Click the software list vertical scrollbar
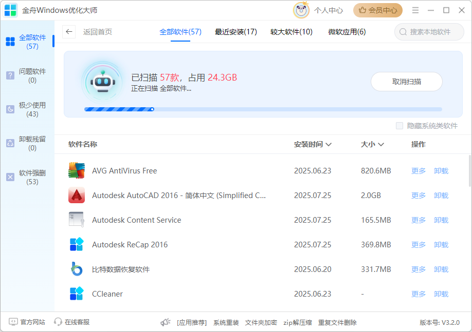 (470, 171)
